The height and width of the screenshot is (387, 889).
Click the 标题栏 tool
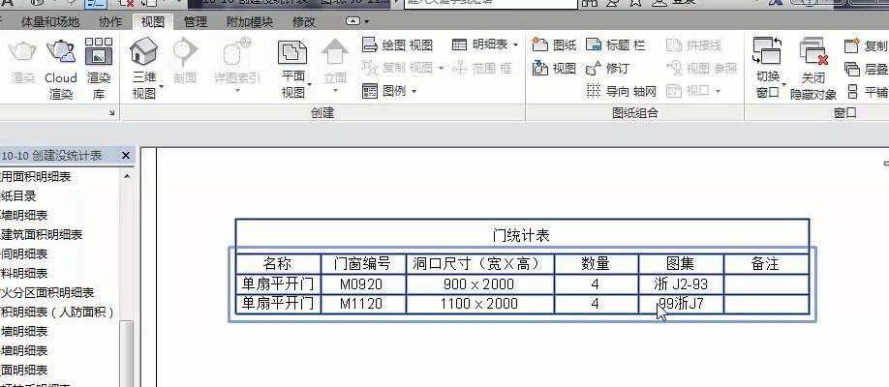615,45
